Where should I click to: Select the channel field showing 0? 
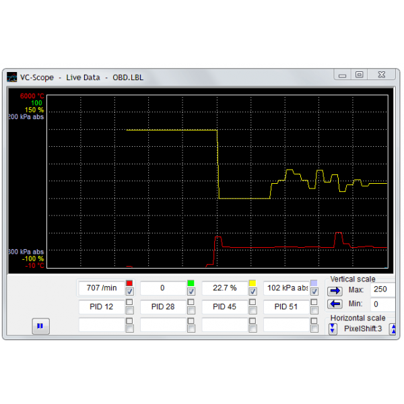[x=163, y=288]
